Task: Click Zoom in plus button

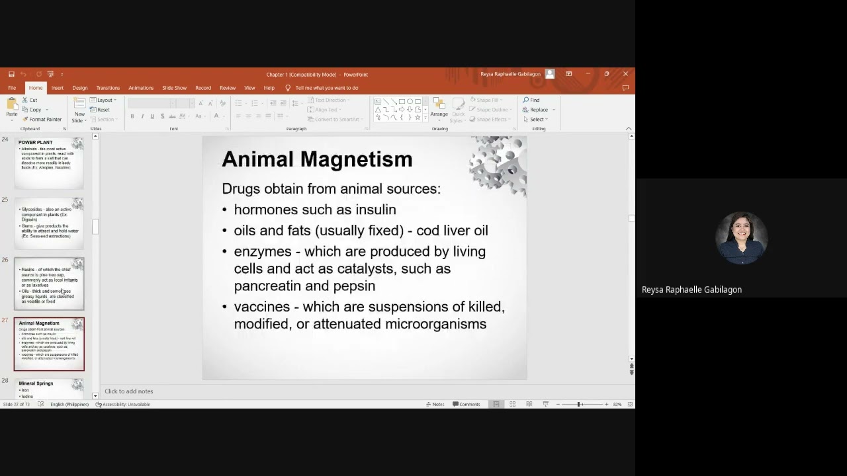Action: (x=606, y=404)
